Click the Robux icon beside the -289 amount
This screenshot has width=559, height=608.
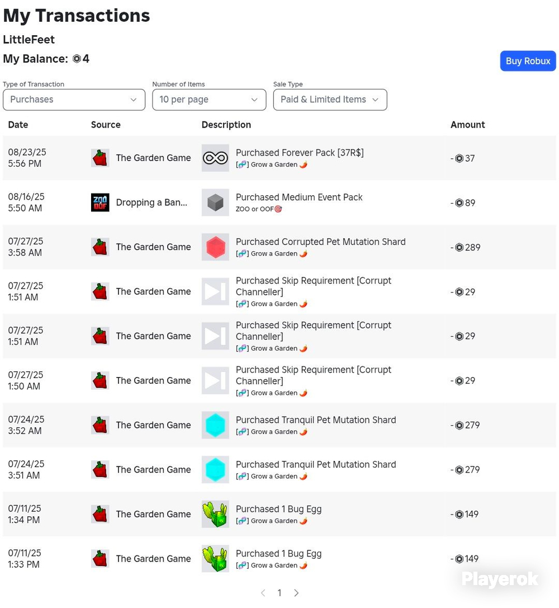tap(459, 247)
